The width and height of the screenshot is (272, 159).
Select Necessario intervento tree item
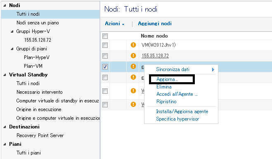coord(39,92)
